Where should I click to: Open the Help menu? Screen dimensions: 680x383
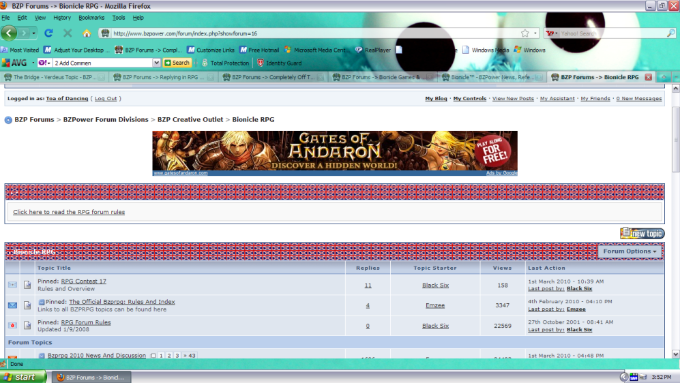tap(138, 18)
